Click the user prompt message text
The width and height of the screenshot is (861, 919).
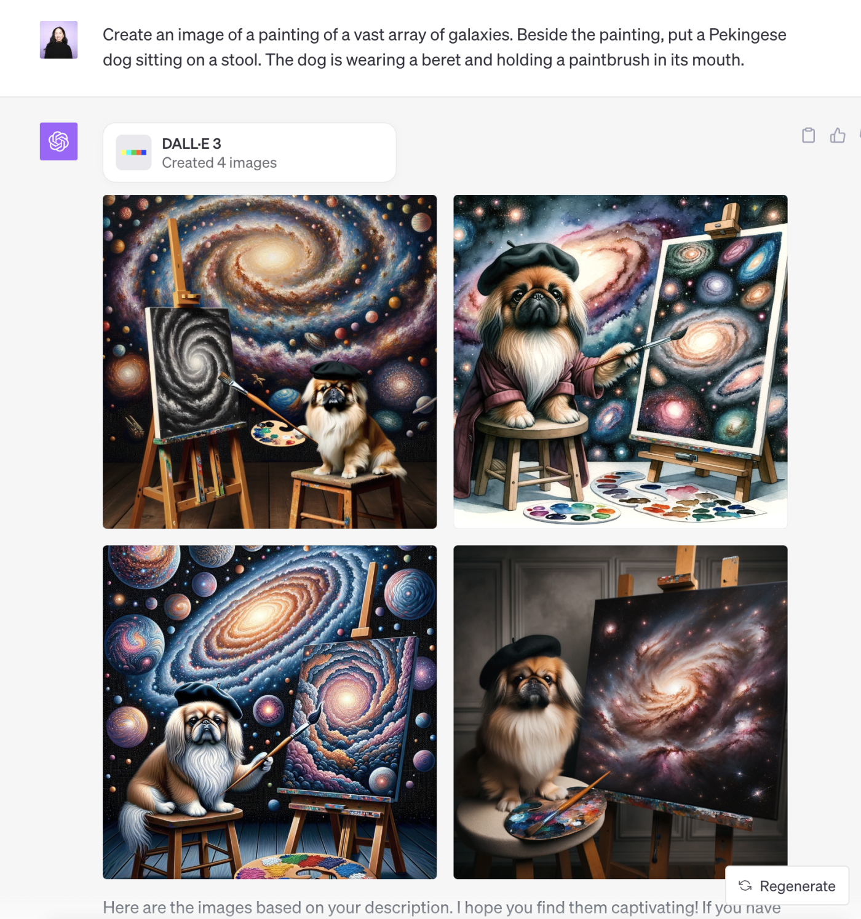click(x=444, y=47)
